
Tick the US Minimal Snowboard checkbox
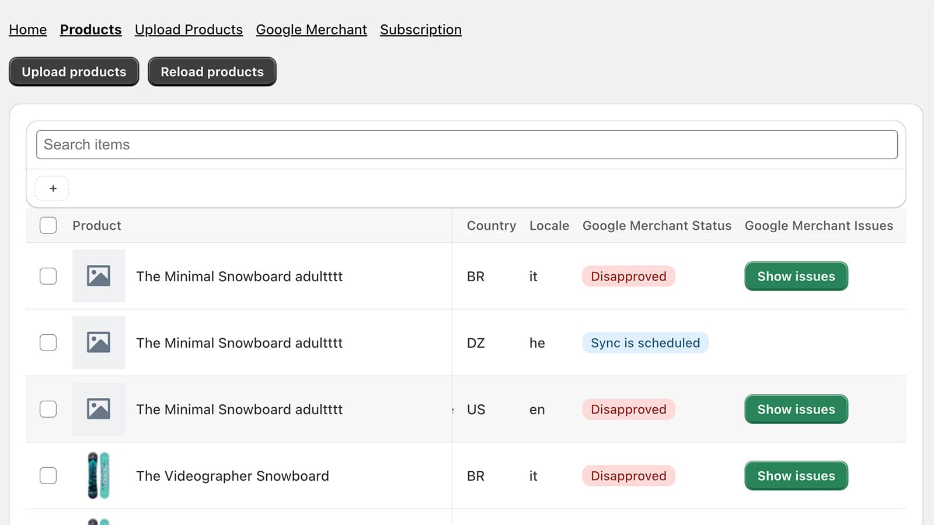coord(48,409)
